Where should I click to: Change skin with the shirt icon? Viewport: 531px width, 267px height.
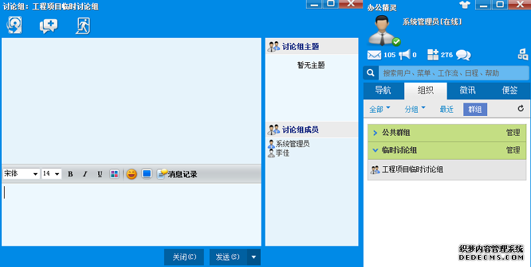pyautogui.click(x=465, y=5)
